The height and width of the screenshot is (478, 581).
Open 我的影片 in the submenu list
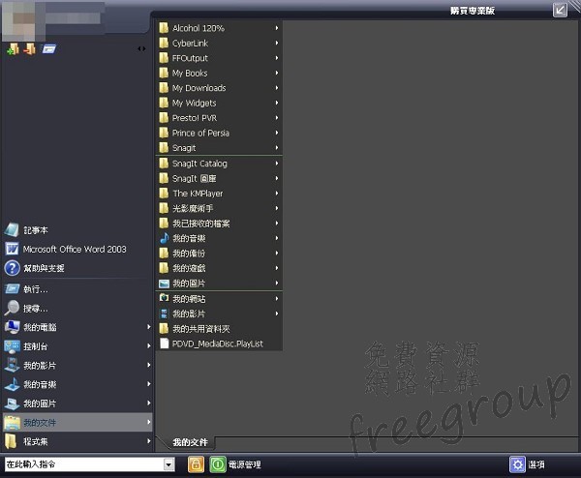[219, 314]
